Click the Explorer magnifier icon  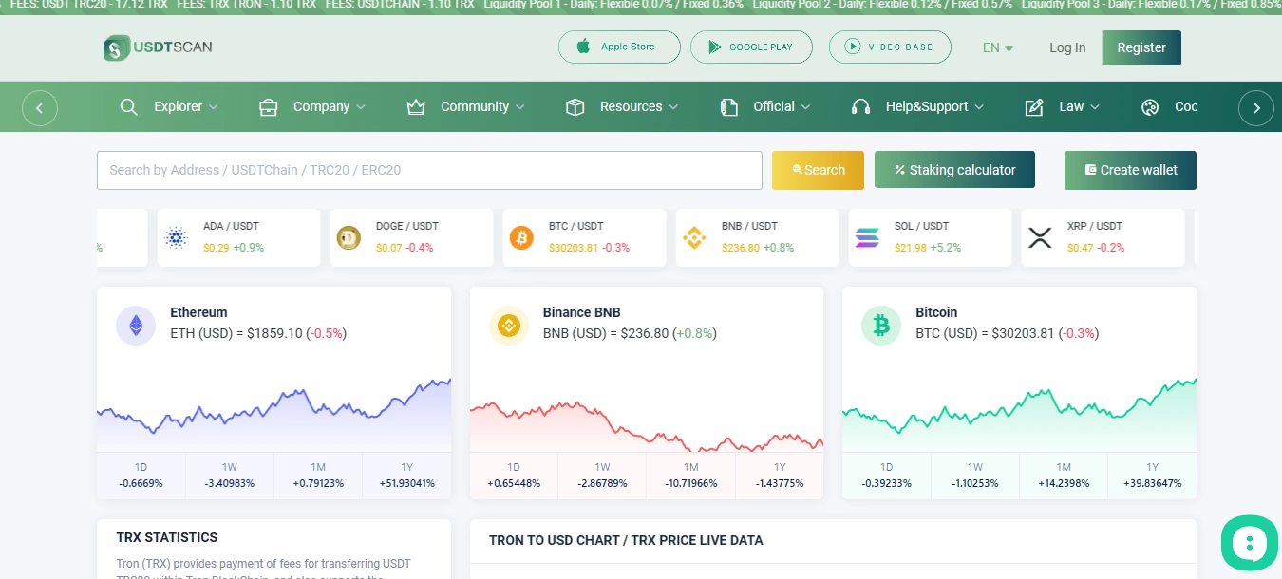(x=129, y=106)
